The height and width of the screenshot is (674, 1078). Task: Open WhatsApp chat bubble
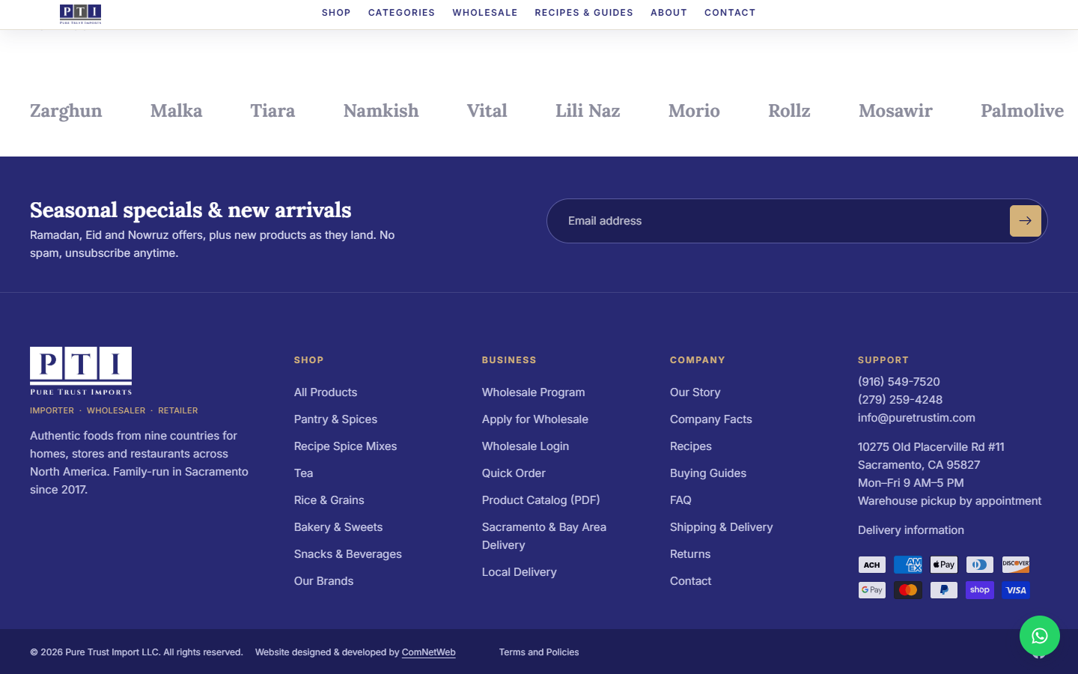coord(1039,636)
